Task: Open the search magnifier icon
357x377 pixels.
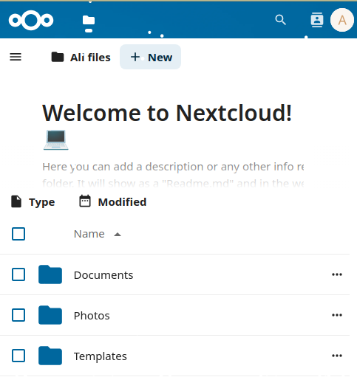Action: tap(280, 20)
